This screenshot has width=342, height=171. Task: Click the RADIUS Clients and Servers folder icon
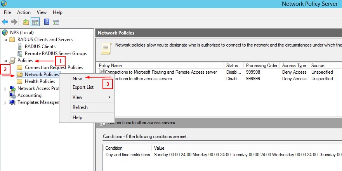12,40
